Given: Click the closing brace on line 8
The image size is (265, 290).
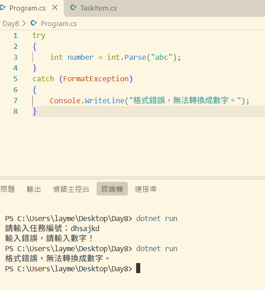Looking at the screenshot, I should pos(35,111).
